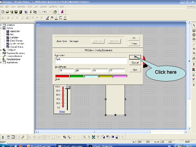Toggle Underline text formatting
Image resolution: width=196 pixels, height=147 pixels.
tap(17, 18)
